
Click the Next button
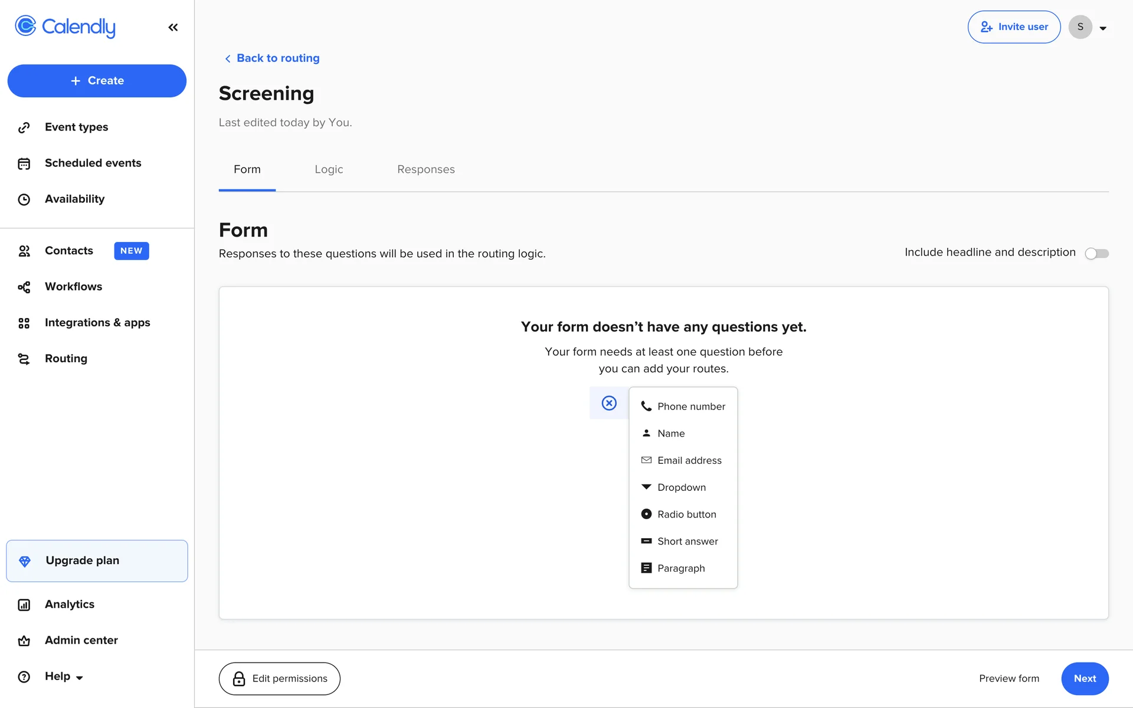tap(1084, 678)
